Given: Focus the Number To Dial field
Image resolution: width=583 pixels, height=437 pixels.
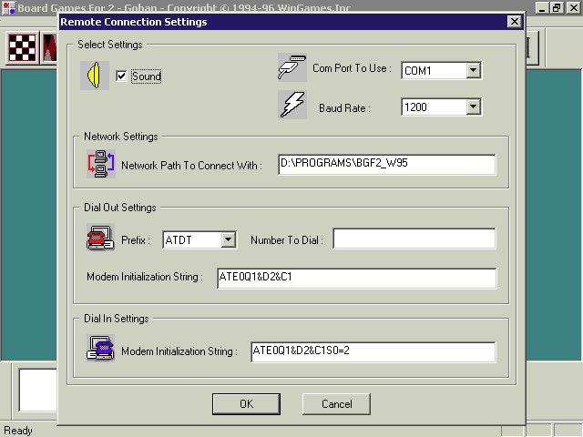Looking at the screenshot, I should pyautogui.click(x=414, y=239).
